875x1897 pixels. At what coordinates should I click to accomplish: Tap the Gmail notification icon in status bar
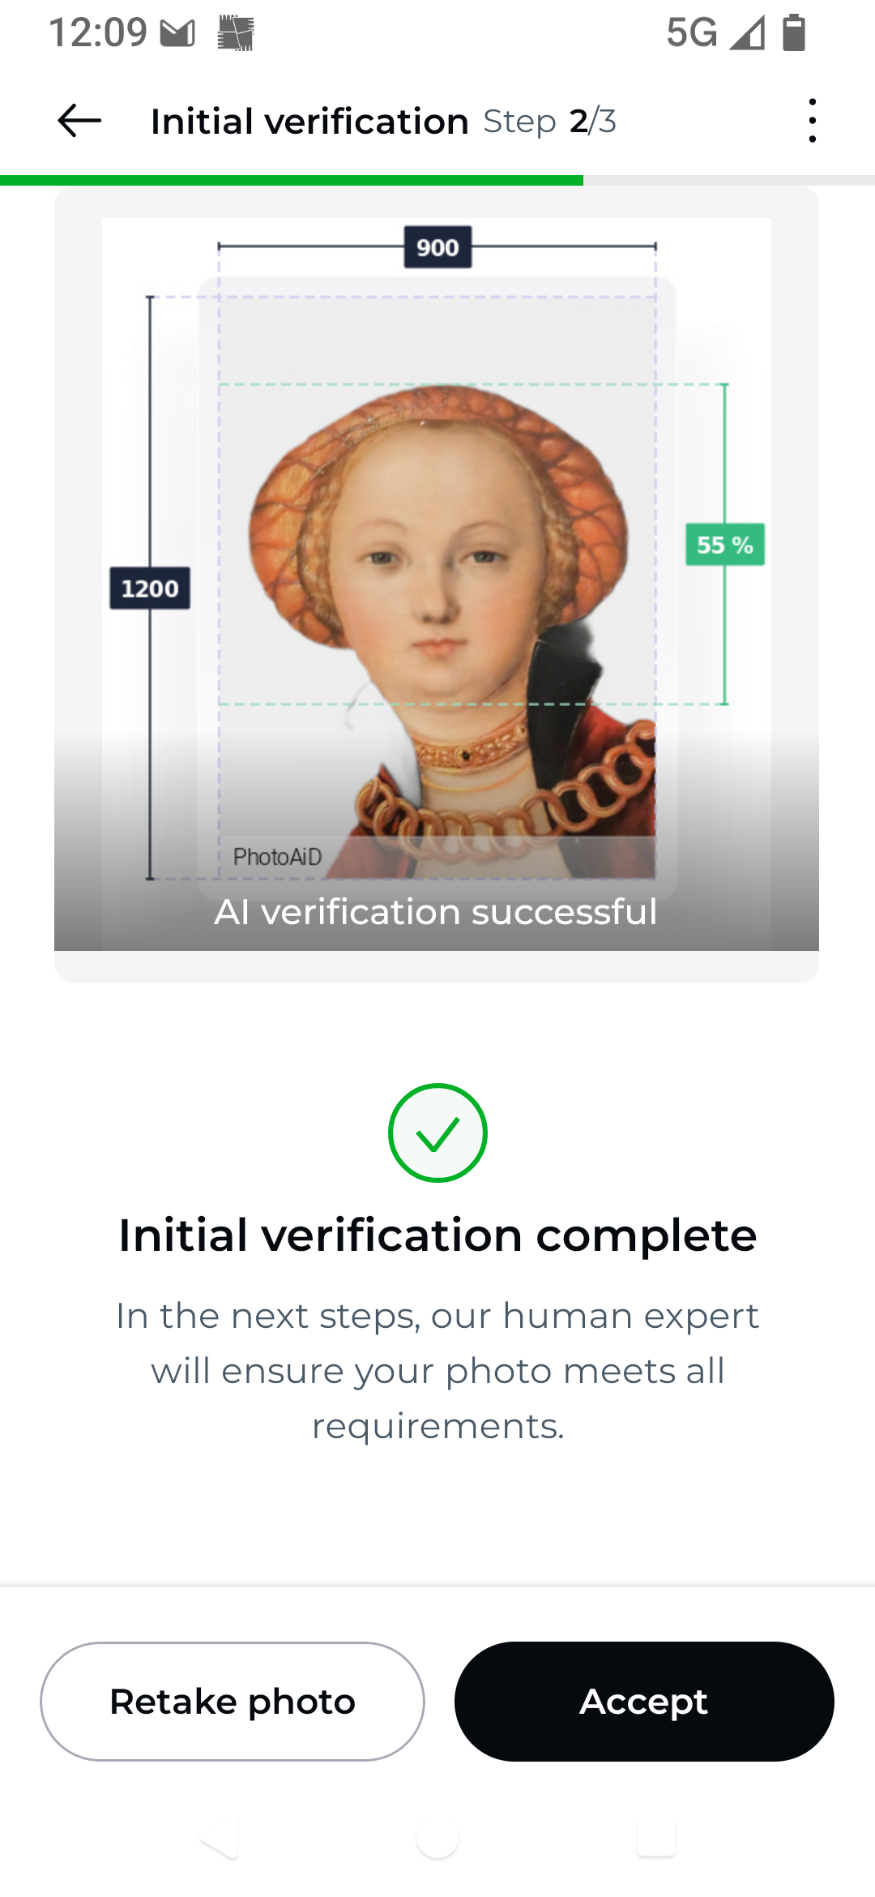(177, 33)
